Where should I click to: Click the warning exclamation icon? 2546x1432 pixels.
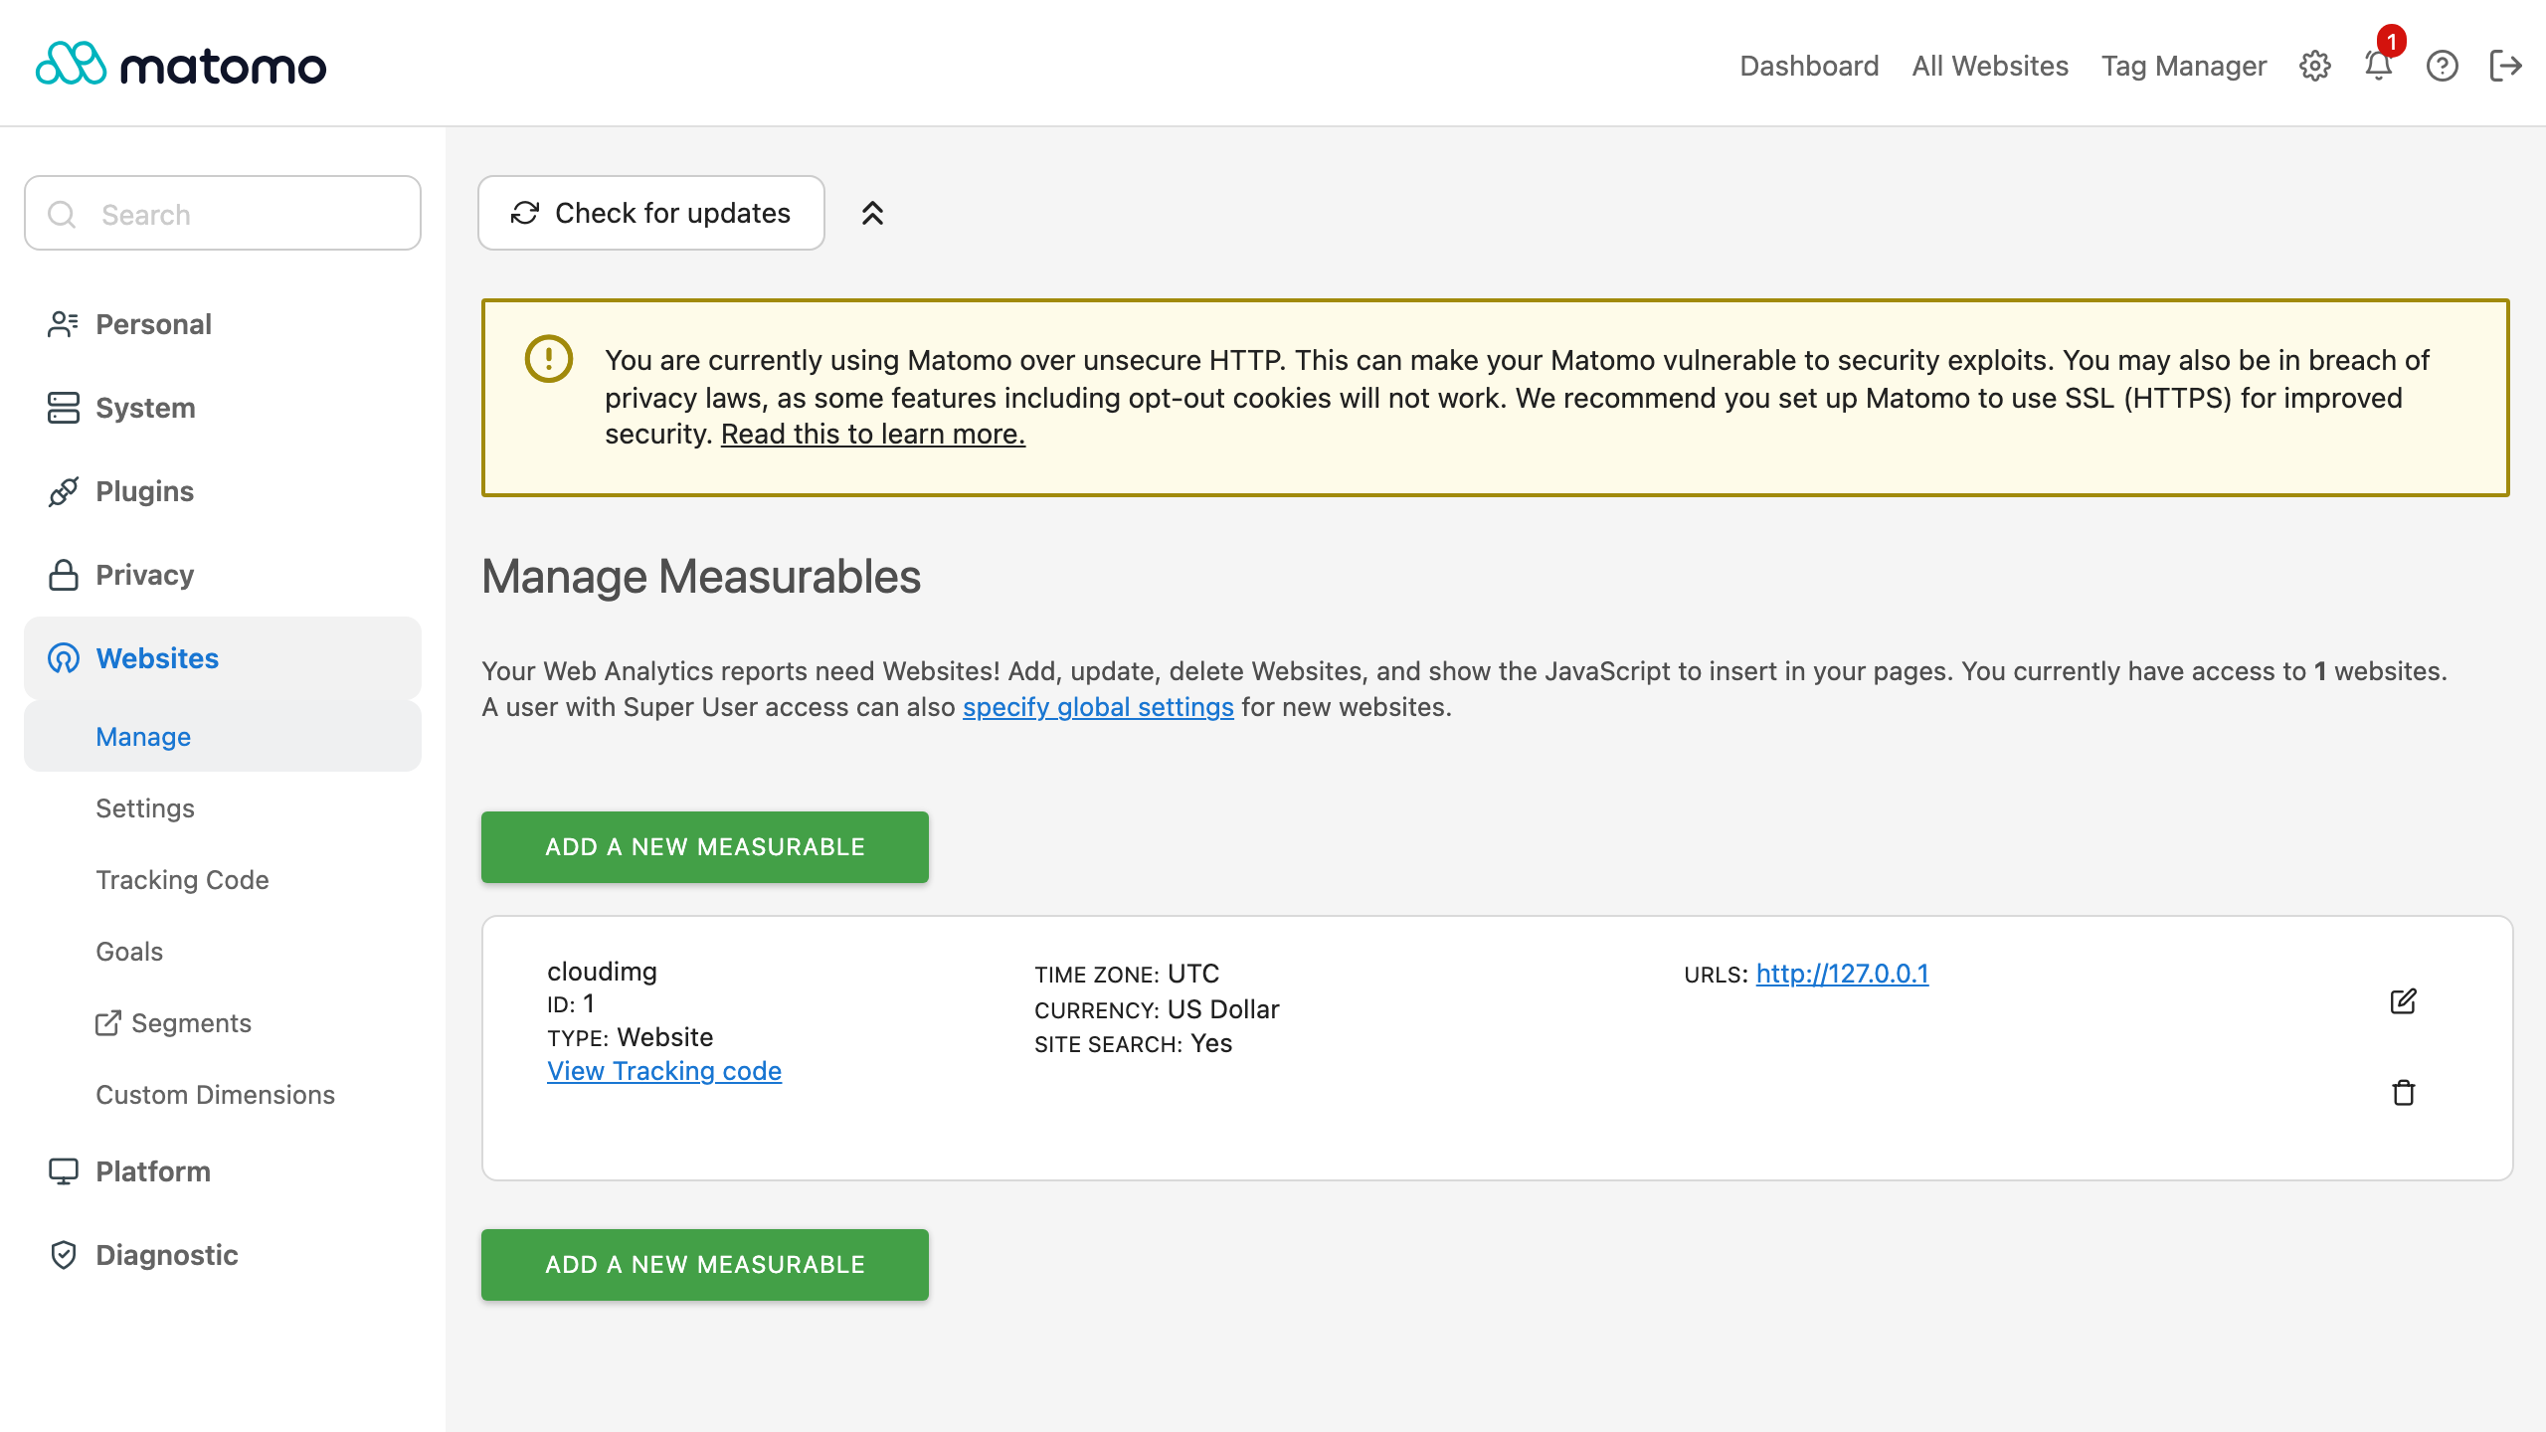coord(548,358)
